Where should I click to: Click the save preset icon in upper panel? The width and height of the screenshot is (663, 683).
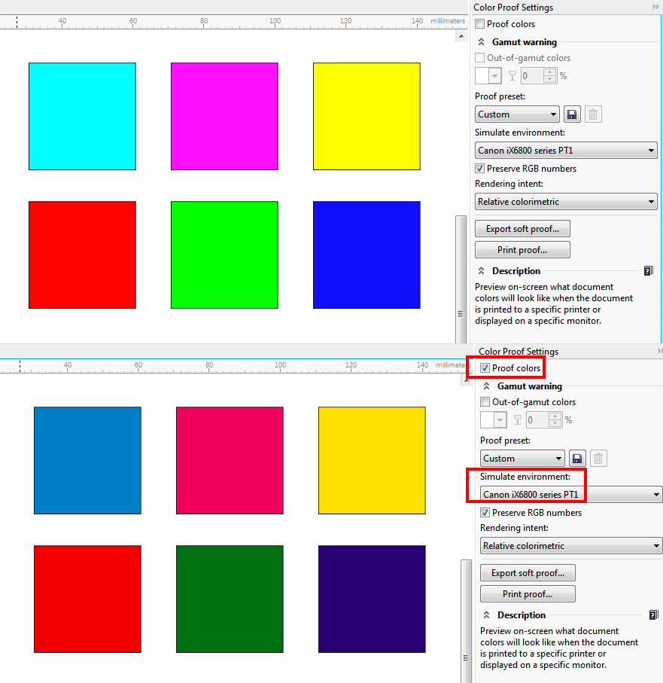[x=572, y=114]
